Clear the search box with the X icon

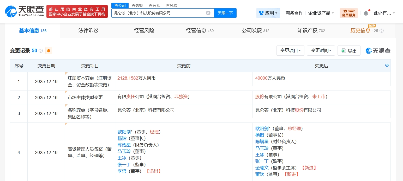[208, 13]
